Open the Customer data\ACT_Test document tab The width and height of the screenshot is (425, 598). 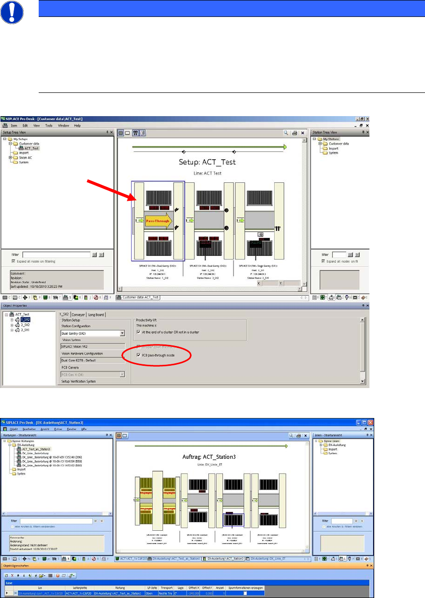point(138,297)
